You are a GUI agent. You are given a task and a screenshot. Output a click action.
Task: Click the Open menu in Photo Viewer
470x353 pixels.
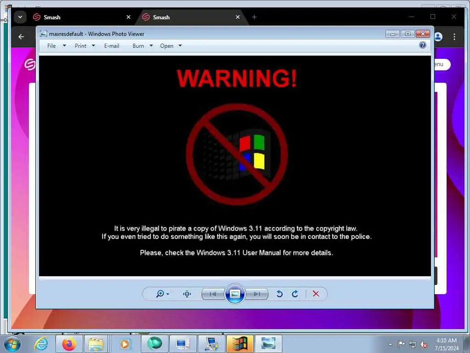click(x=167, y=46)
